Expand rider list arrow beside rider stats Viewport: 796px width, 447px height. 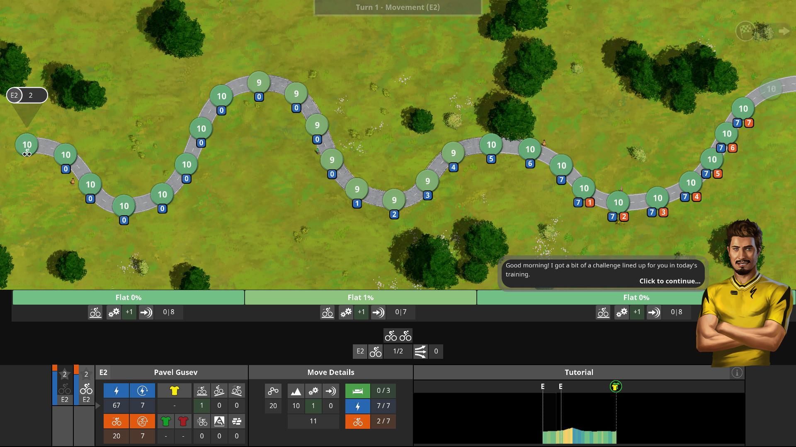(x=98, y=406)
